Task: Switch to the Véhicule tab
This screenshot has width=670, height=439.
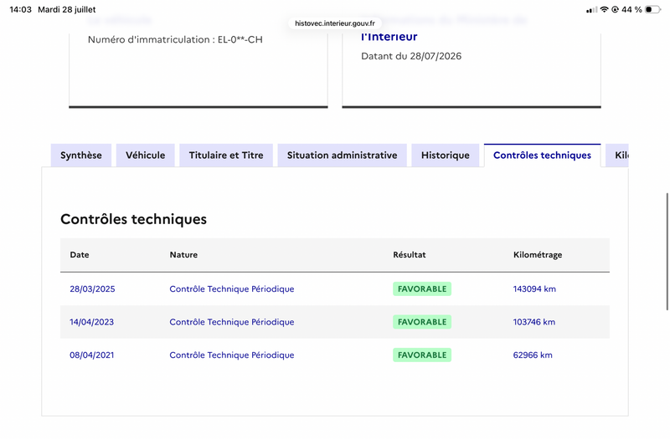Action: [x=145, y=156]
